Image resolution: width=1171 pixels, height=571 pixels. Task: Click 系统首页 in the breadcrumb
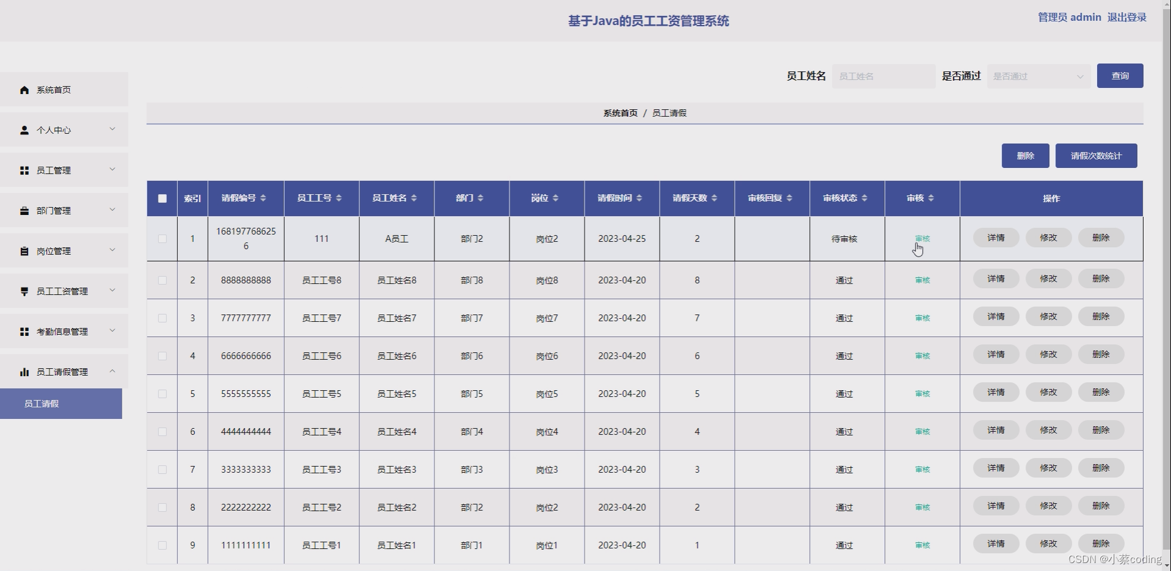(620, 113)
